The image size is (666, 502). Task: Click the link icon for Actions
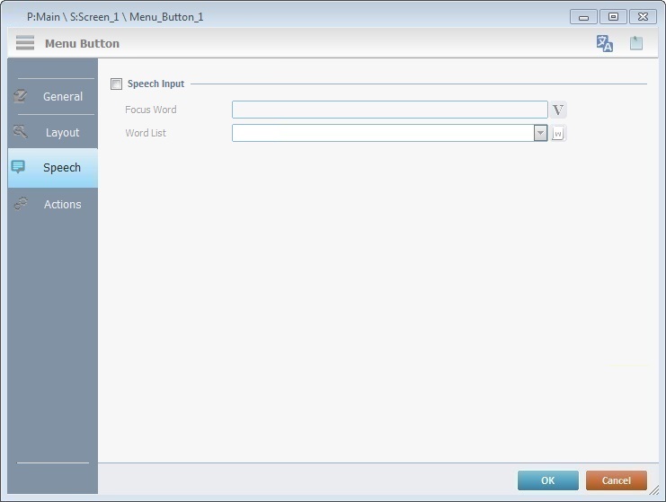click(x=21, y=204)
